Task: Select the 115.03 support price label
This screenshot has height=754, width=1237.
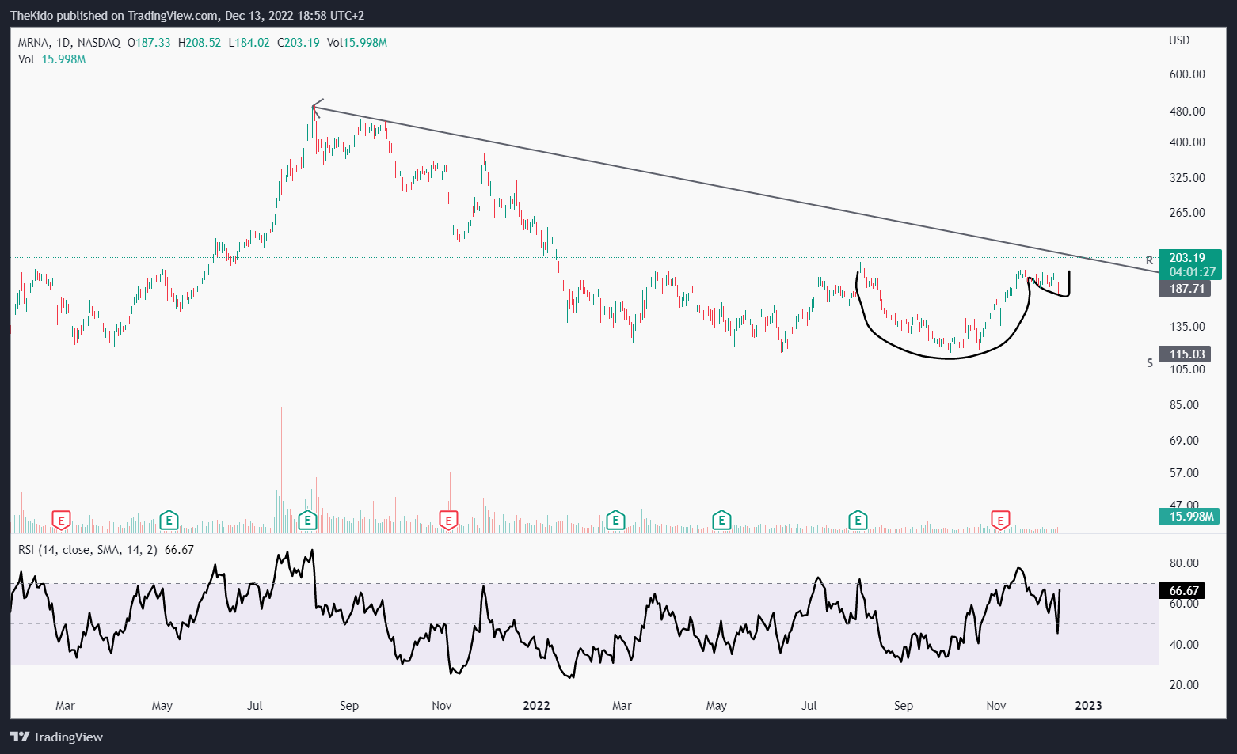Action: (1186, 354)
